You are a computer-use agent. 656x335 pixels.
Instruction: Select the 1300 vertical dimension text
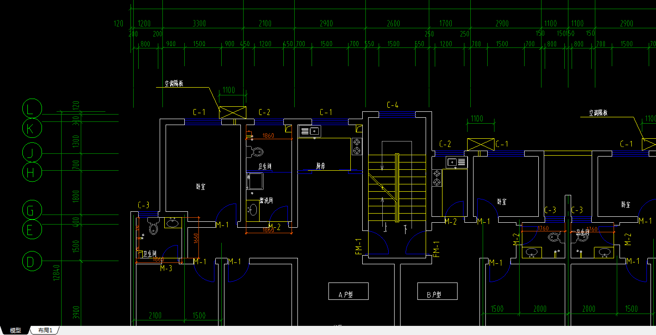pos(76,141)
